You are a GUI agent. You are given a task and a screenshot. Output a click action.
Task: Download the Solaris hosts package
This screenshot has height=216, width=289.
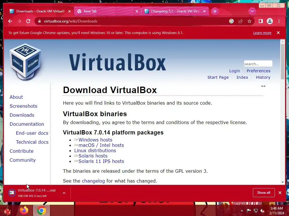[x=93, y=156]
